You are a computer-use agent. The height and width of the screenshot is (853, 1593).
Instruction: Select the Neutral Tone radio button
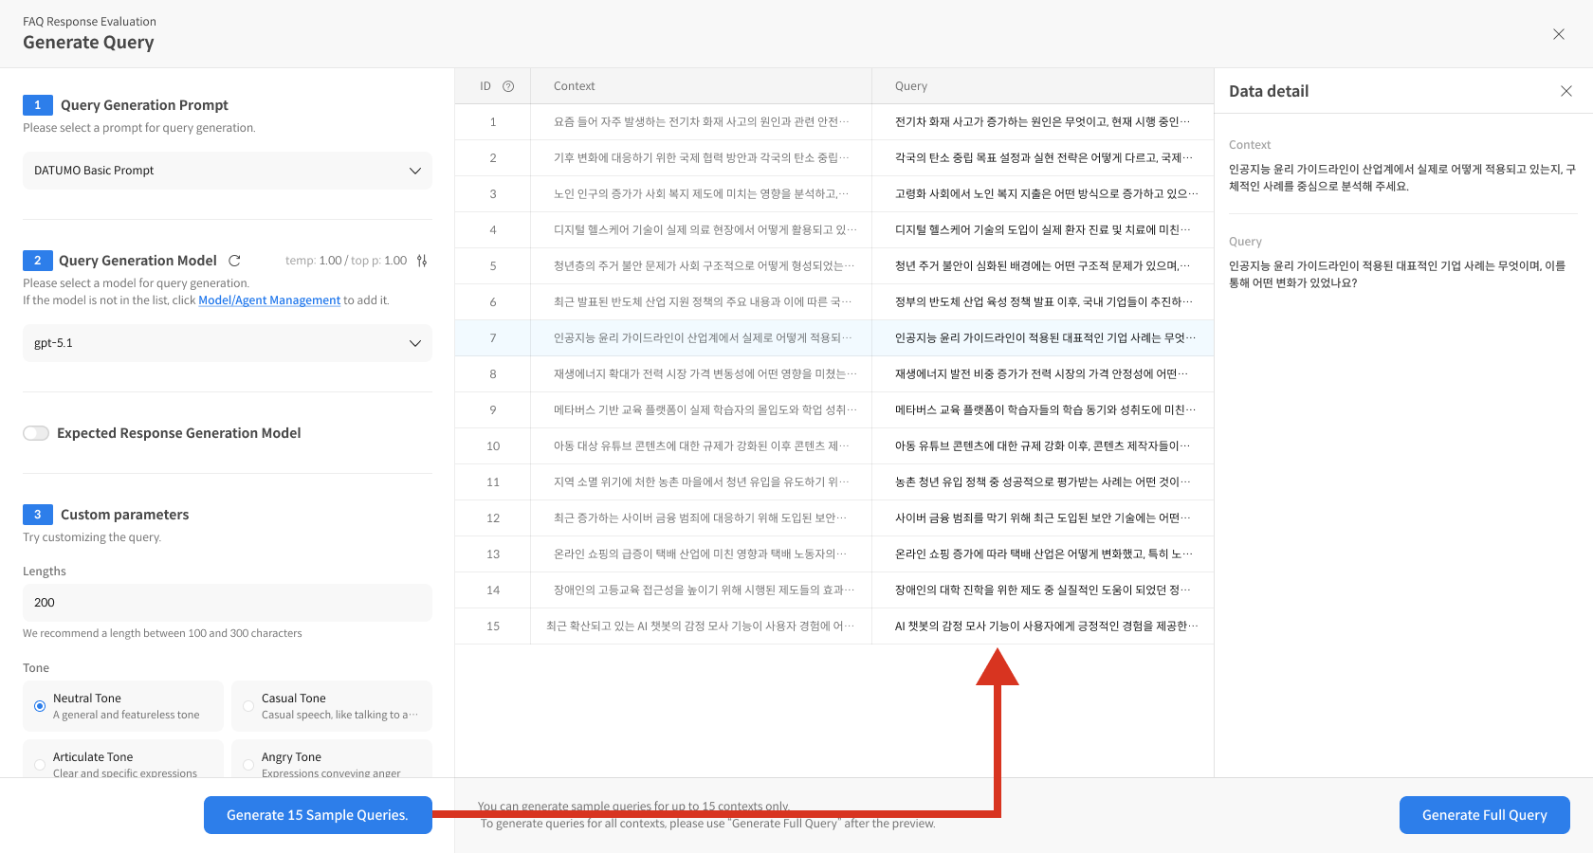click(x=40, y=706)
